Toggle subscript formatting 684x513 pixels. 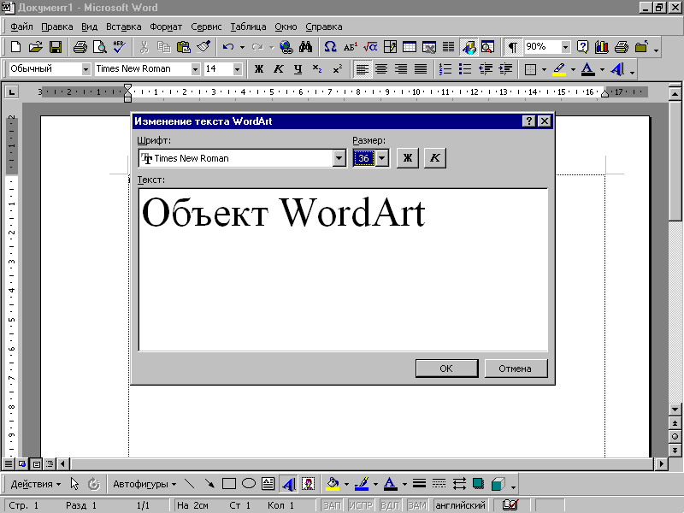tap(317, 69)
